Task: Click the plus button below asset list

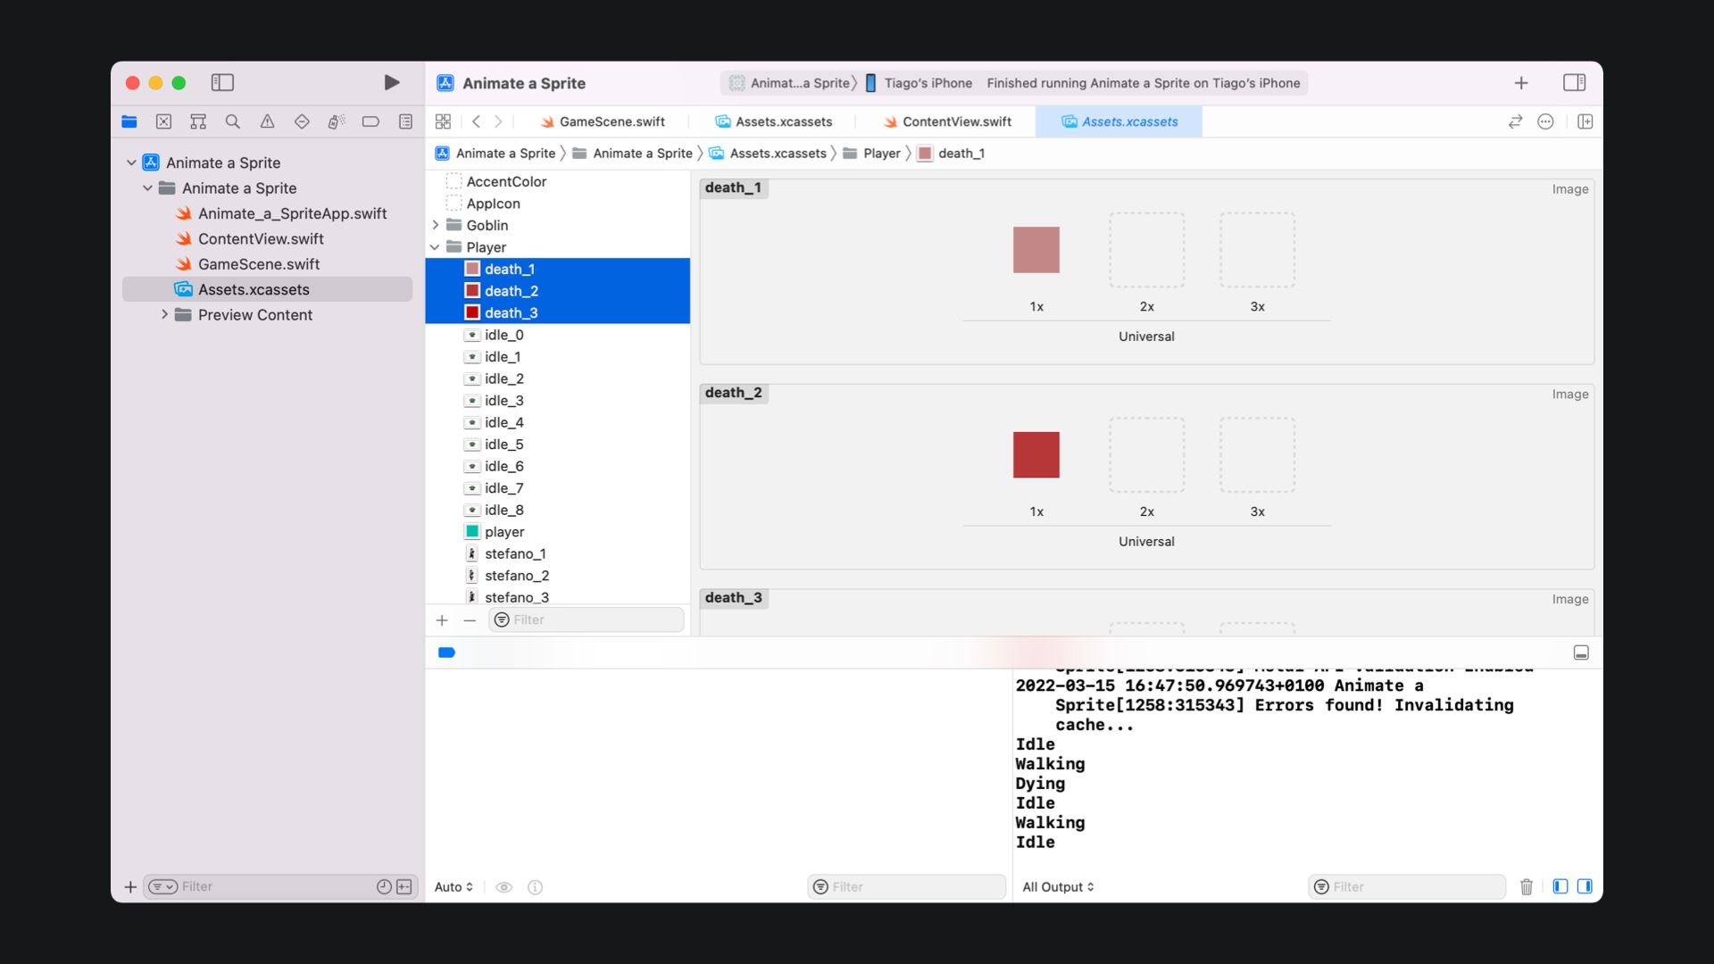Action: tap(442, 619)
